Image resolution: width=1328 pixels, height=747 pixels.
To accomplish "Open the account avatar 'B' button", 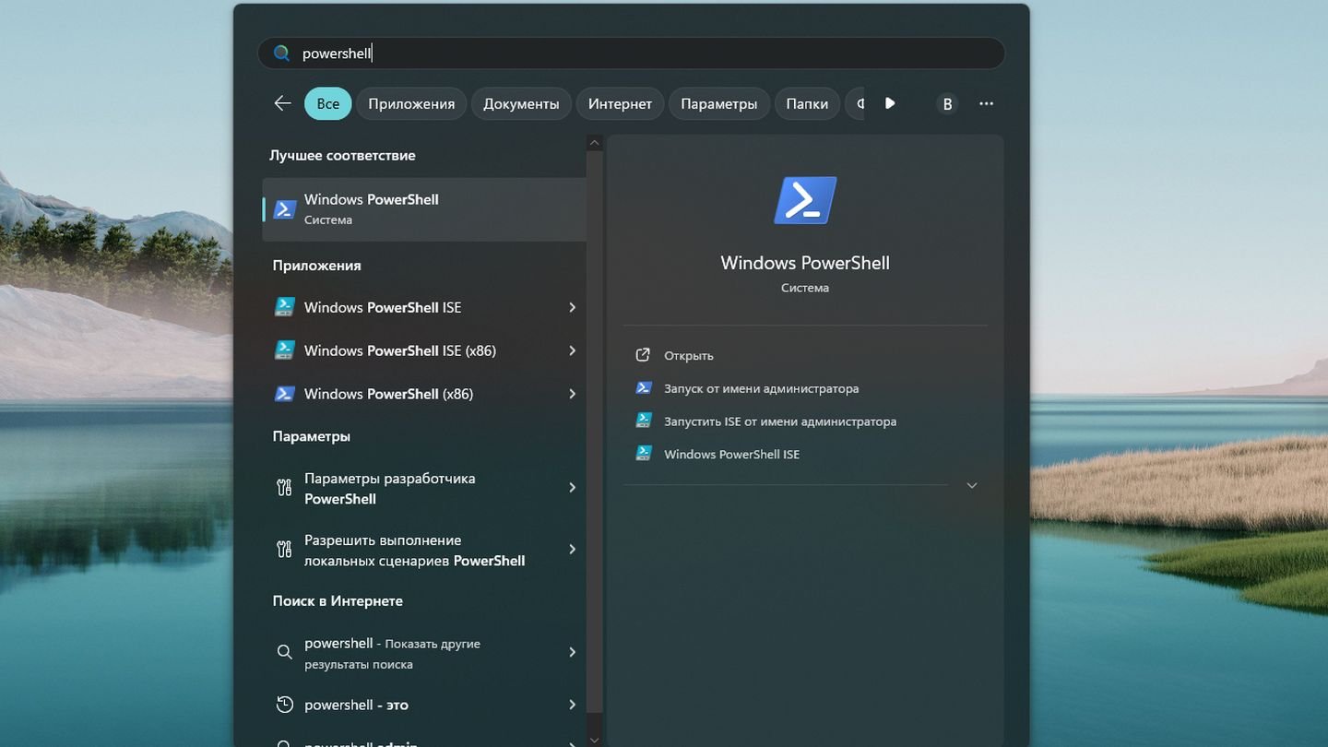I will pyautogui.click(x=947, y=103).
